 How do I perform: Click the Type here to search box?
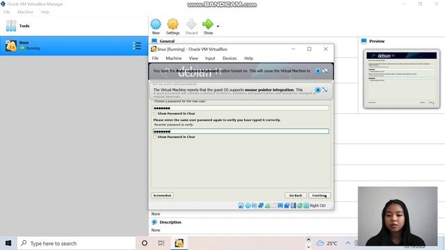[x=76, y=243]
